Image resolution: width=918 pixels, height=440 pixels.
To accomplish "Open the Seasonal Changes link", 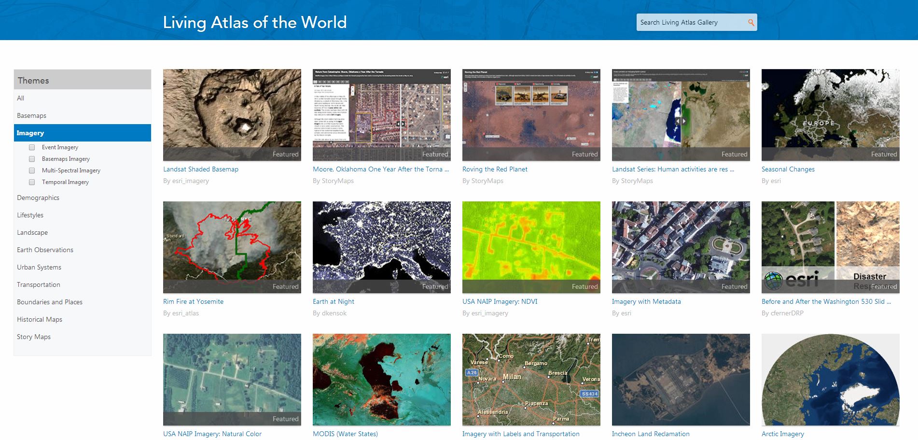I will point(788,169).
